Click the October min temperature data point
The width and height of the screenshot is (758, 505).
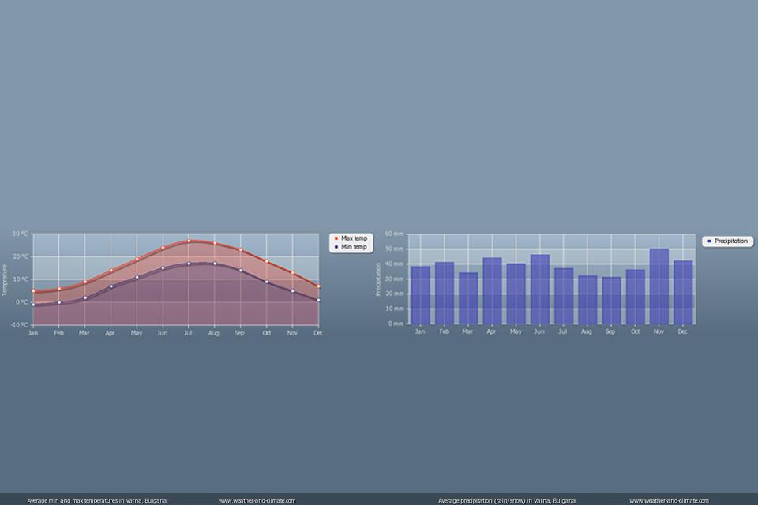[267, 282]
